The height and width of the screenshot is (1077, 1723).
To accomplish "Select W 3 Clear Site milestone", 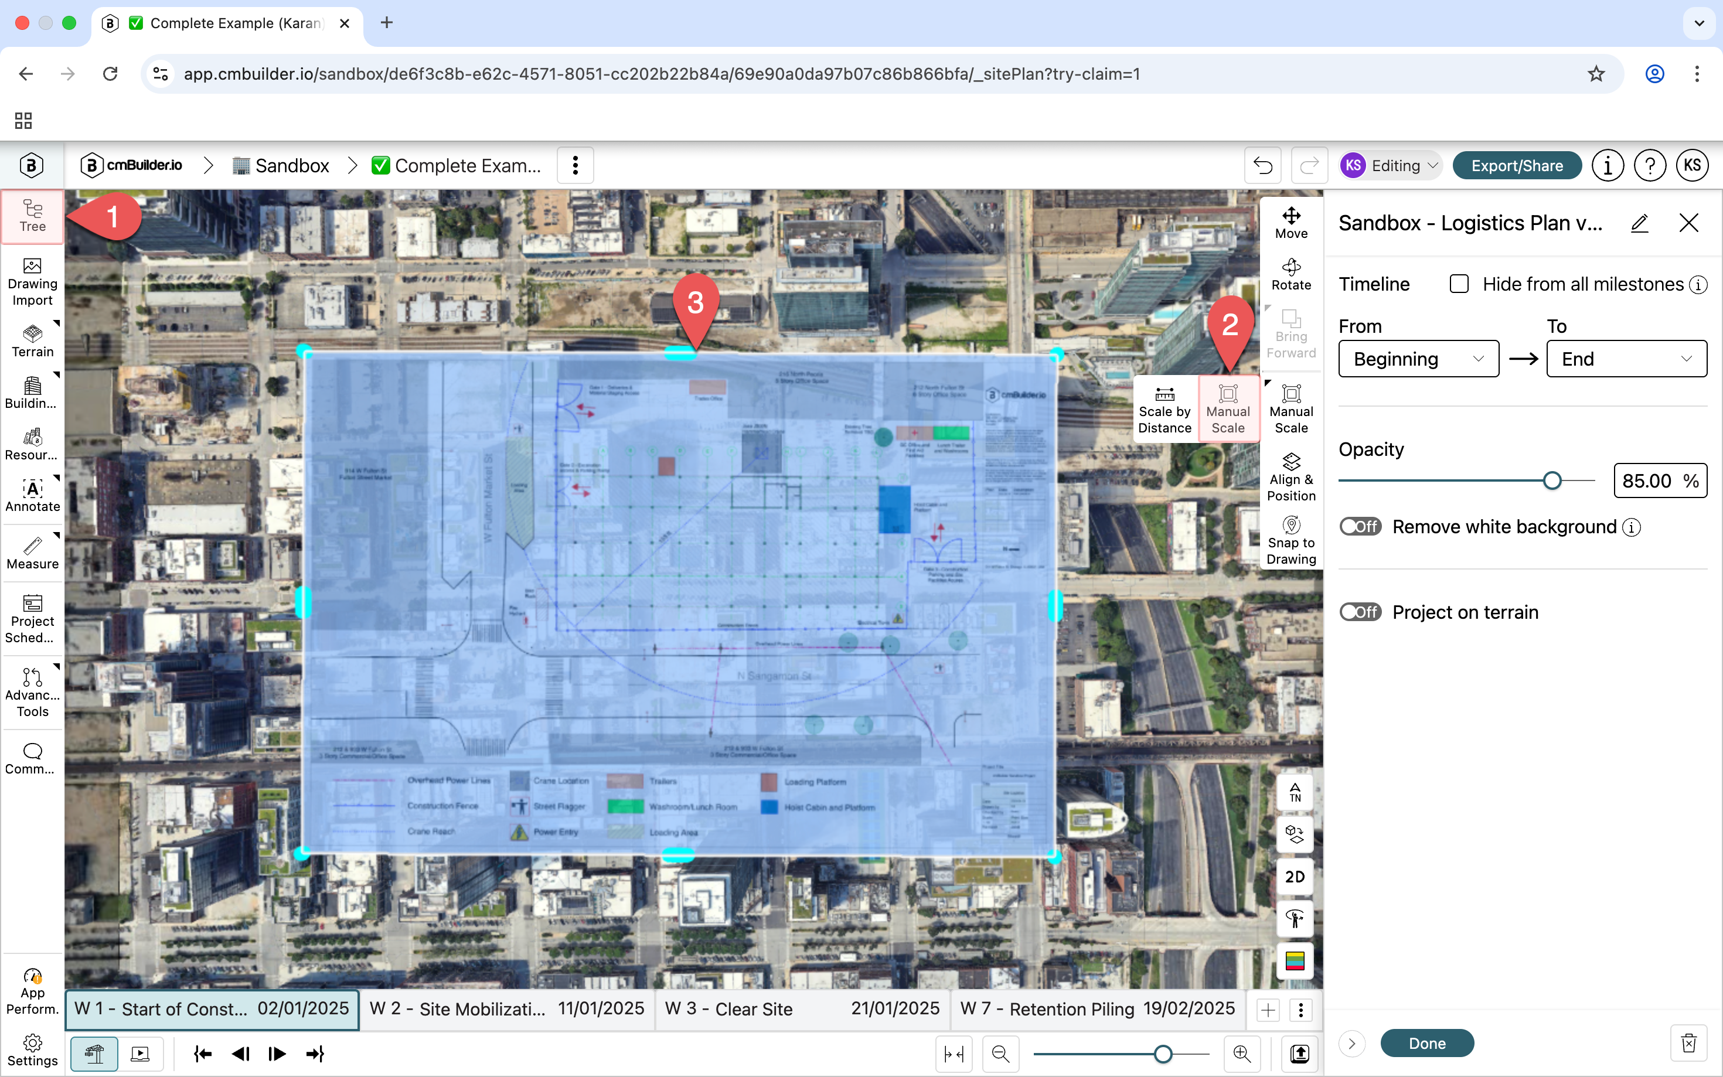I will [802, 1008].
